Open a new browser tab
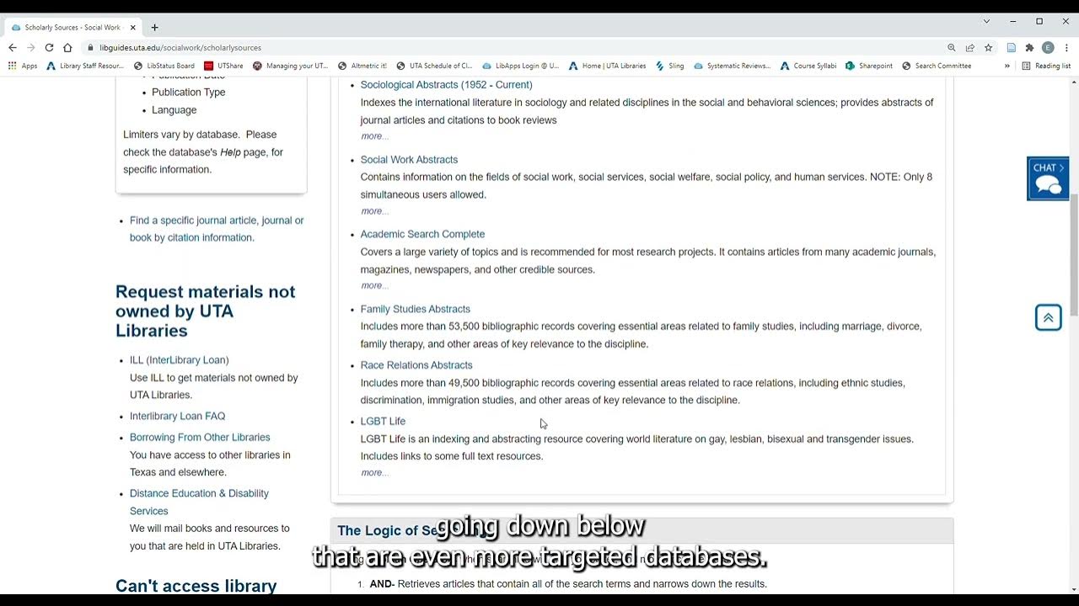1079x606 pixels. click(154, 27)
